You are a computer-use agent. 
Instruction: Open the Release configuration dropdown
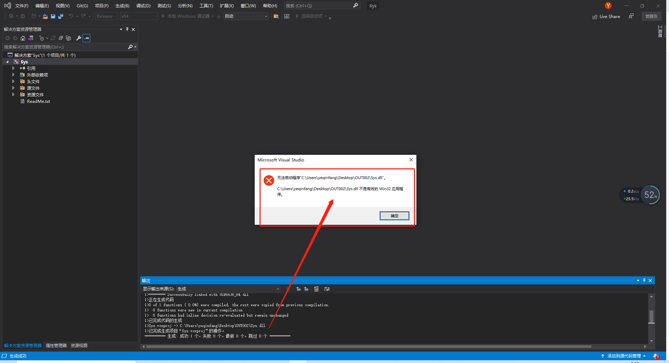click(x=106, y=16)
